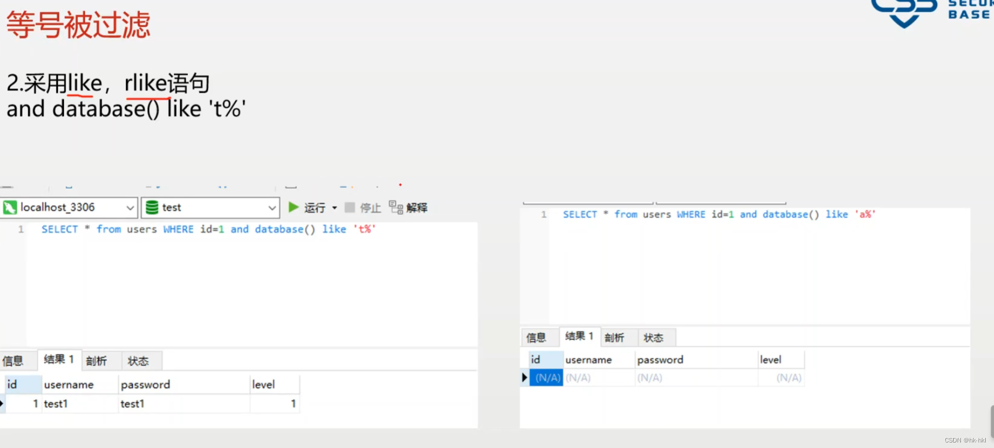Click the query line with like 'a%'
This screenshot has height=448, width=994.
pos(719,214)
